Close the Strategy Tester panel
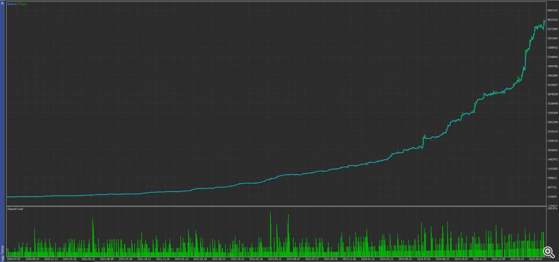Screen dimensions: 559x262 (2, 3)
